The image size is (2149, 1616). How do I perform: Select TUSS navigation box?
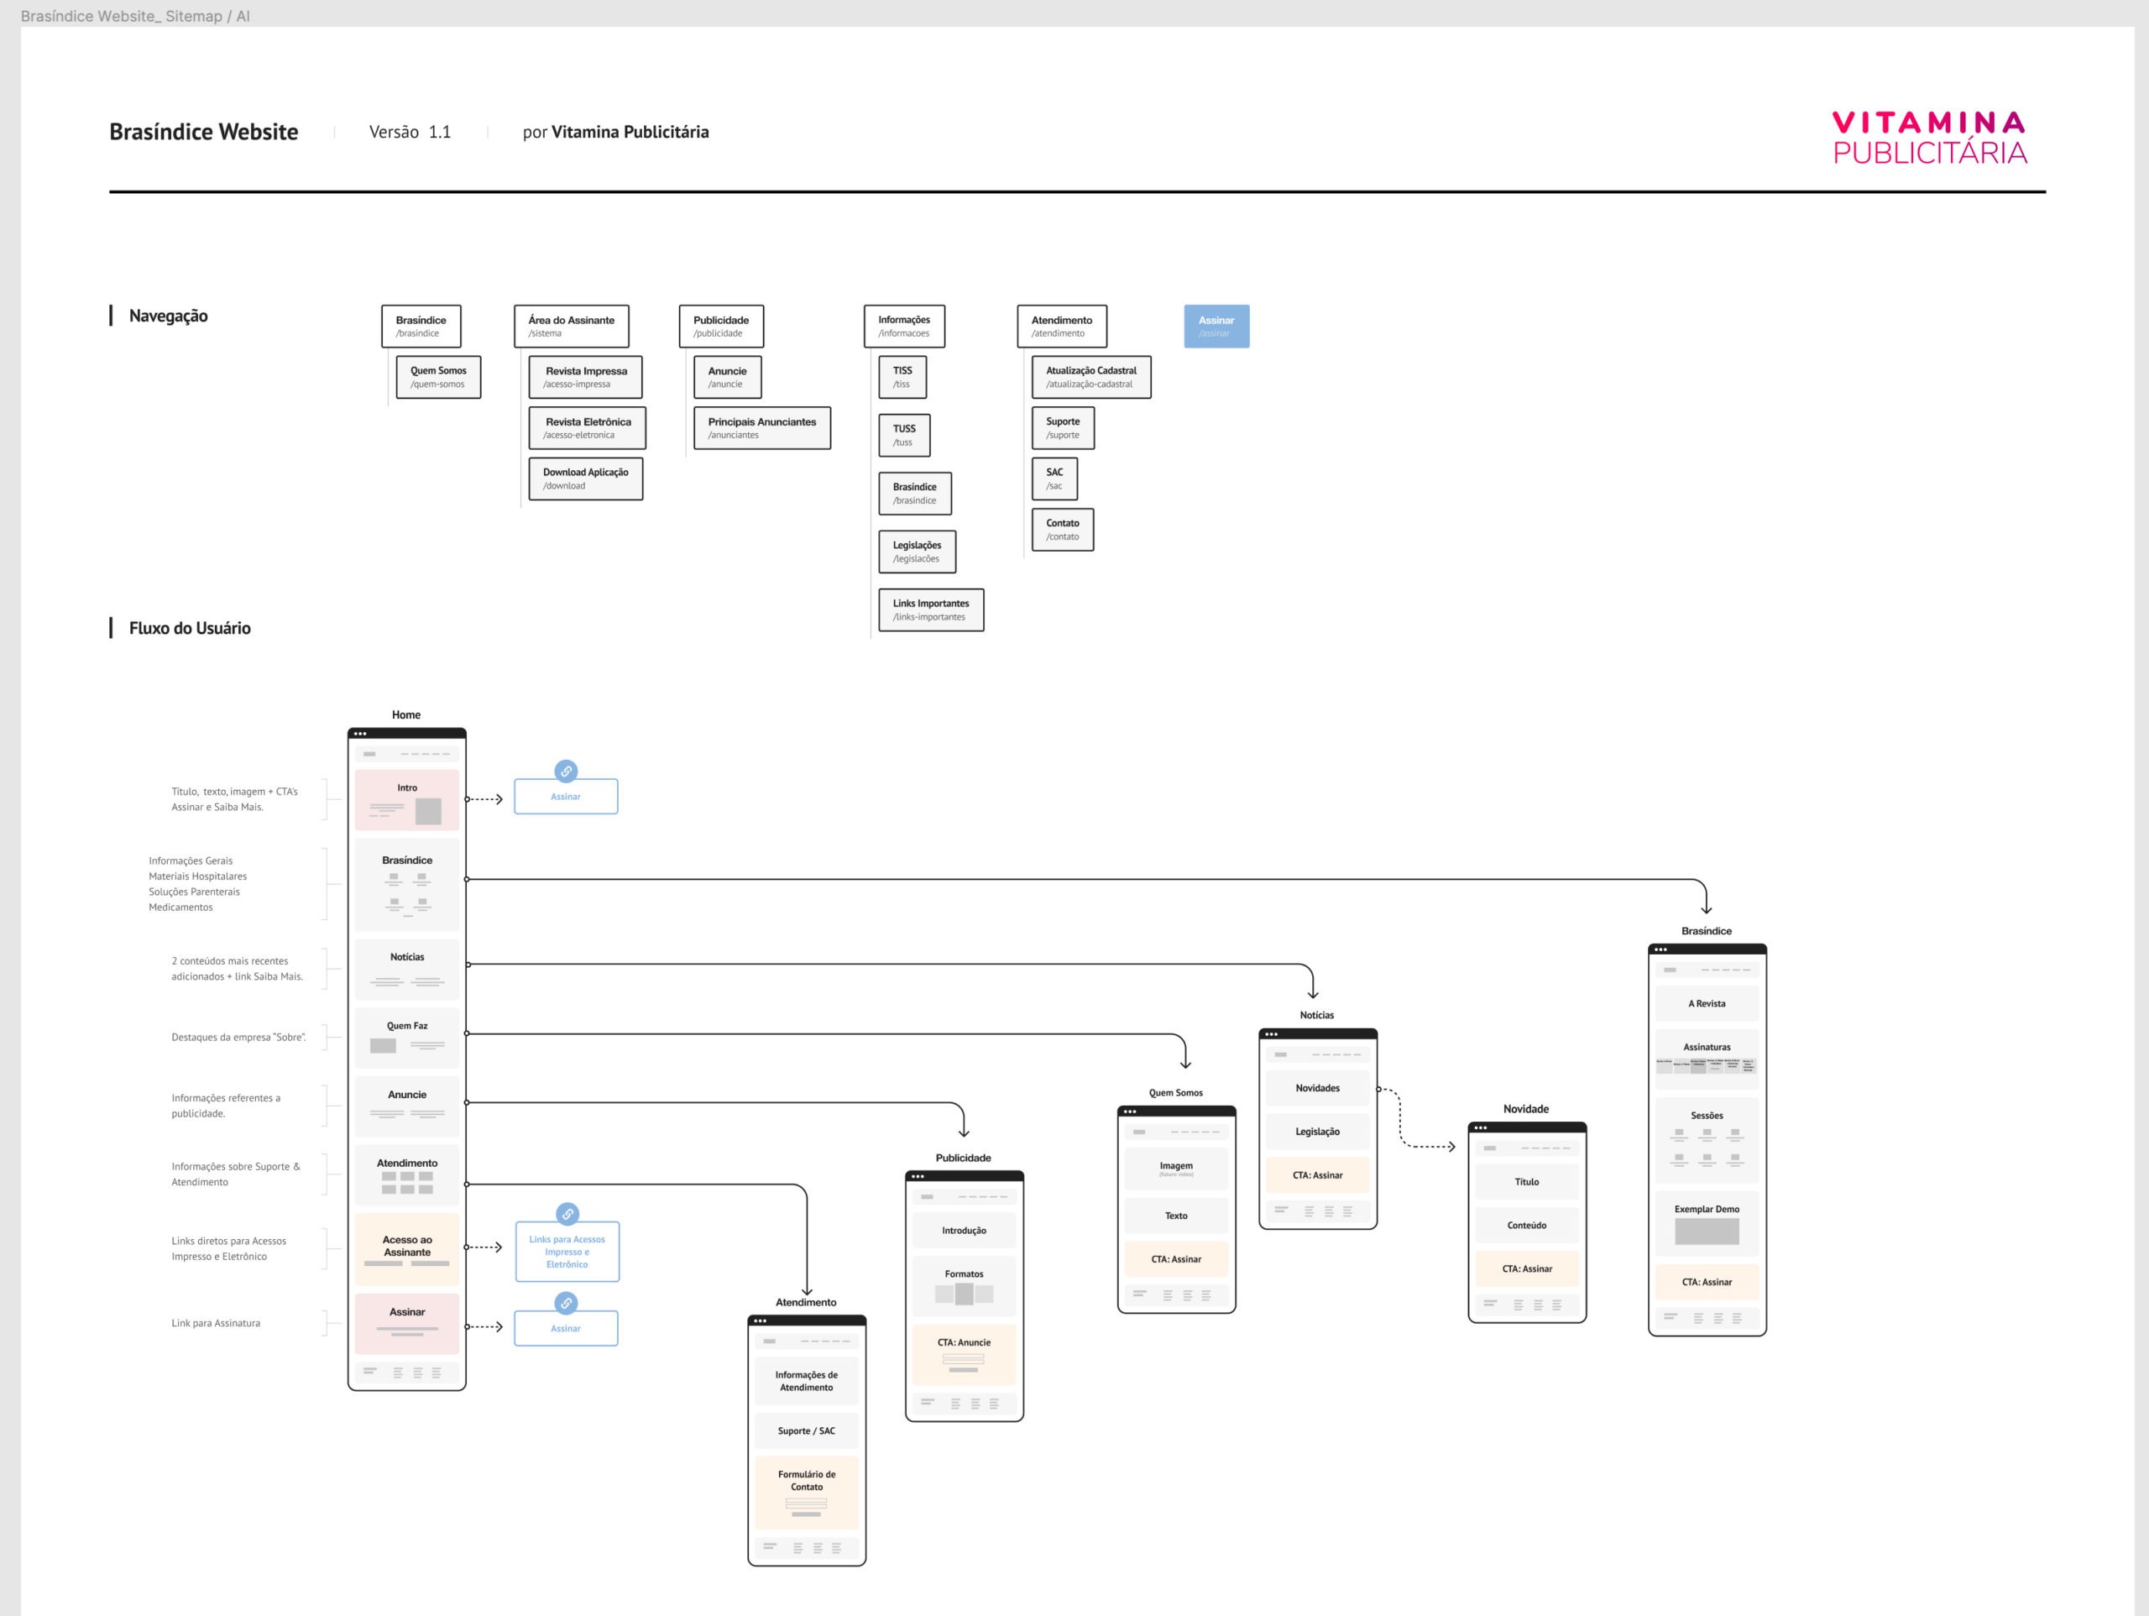click(904, 436)
